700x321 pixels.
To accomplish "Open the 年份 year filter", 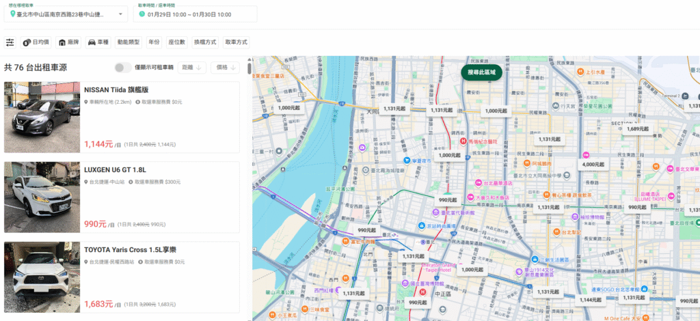I will (x=154, y=42).
